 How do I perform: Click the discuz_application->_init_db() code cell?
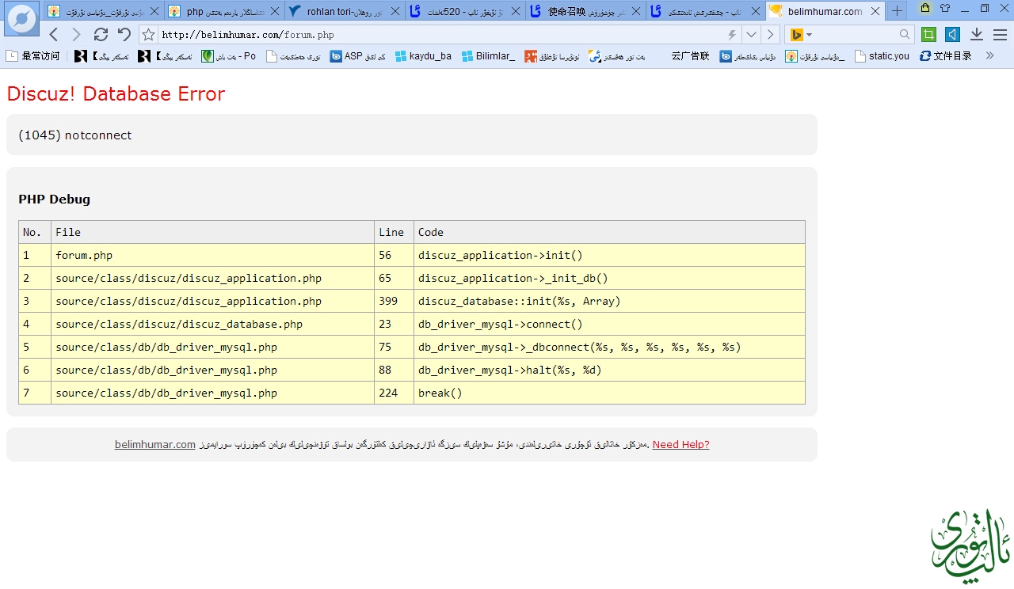[609, 278]
